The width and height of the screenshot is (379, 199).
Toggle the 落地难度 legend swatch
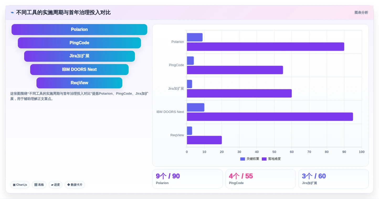(x=264, y=159)
